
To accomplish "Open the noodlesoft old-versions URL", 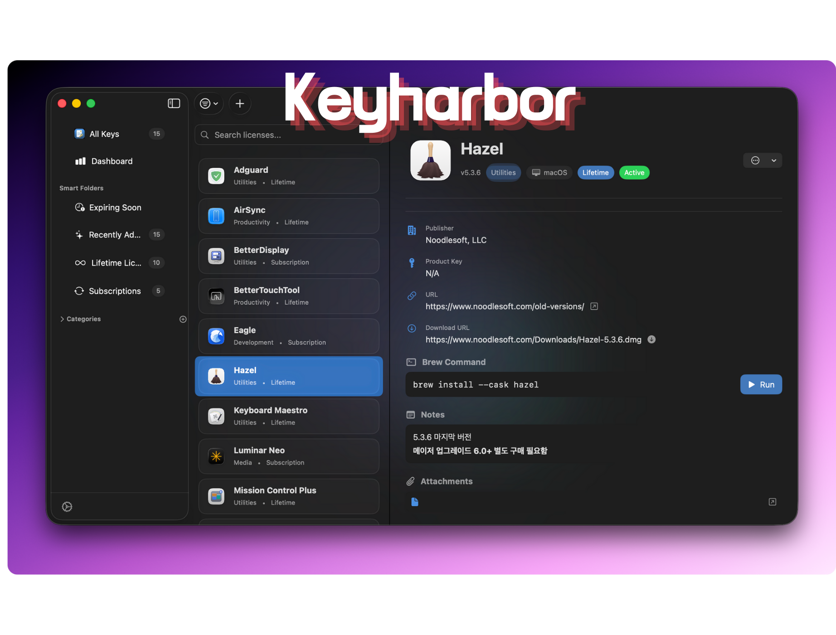I will click(505, 306).
